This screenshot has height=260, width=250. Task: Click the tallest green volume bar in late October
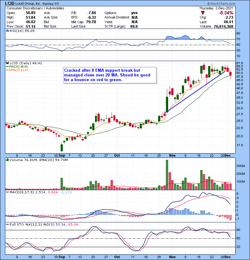pos(167,175)
